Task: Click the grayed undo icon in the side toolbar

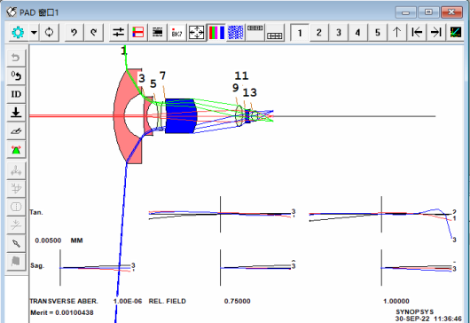Action: click(x=16, y=57)
